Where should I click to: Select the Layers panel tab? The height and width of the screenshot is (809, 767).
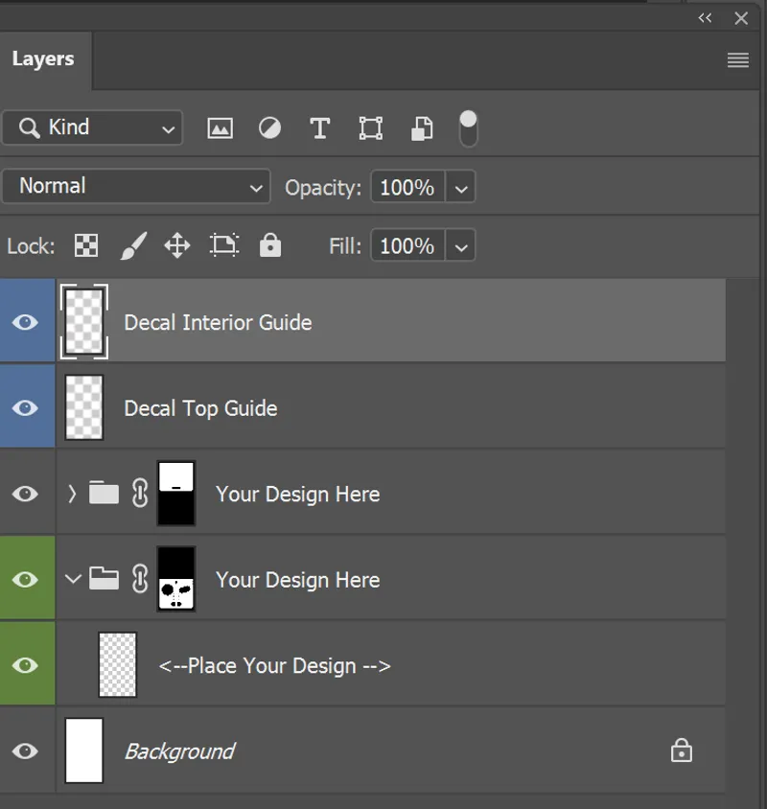(x=43, y=59)
